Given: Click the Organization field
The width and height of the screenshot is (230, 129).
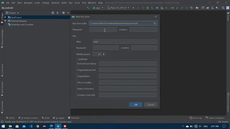Looking at the screenshot, I should coord(128,76).
